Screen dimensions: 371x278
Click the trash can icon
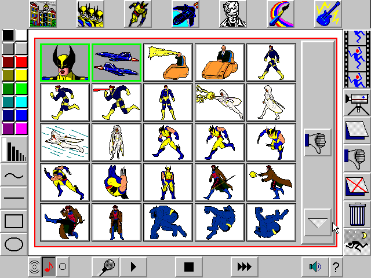pyautogui.click(x=357, y=215)
